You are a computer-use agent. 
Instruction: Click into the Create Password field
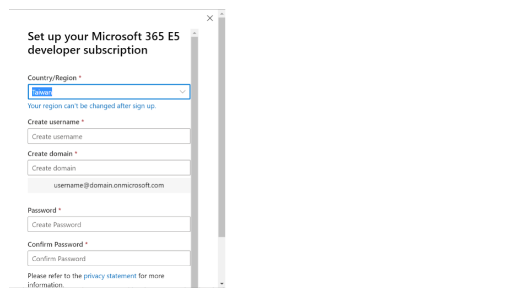click(109, 224)
